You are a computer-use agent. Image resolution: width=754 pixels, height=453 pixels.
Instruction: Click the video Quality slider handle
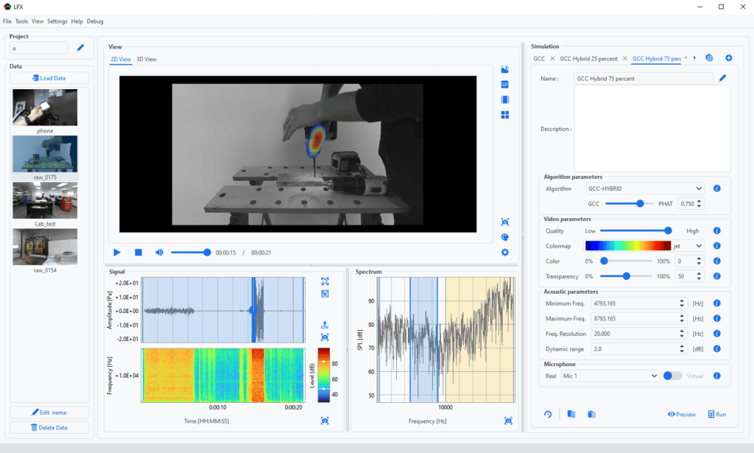(668, 231)
